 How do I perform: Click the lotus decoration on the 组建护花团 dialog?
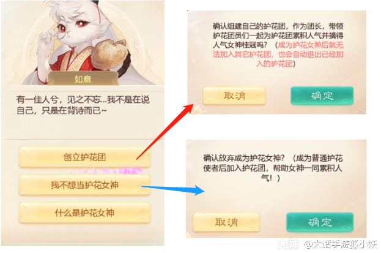196,109
